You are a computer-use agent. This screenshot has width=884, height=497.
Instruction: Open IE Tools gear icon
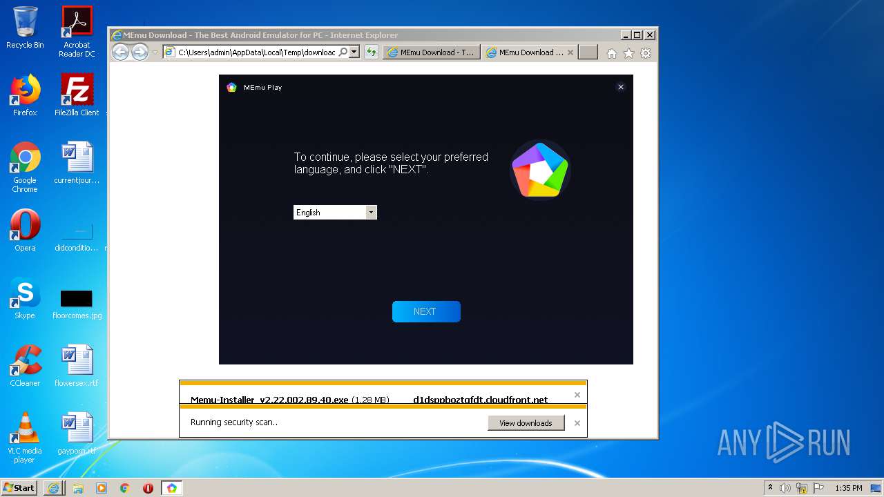point(646,53)
